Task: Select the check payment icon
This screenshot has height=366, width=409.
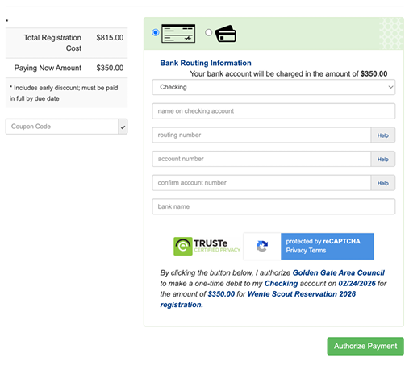Action: pos(178,34)
